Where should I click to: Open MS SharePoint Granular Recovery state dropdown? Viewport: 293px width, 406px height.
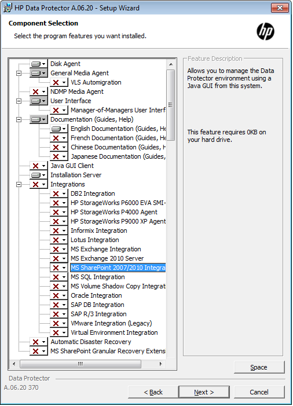39,352
